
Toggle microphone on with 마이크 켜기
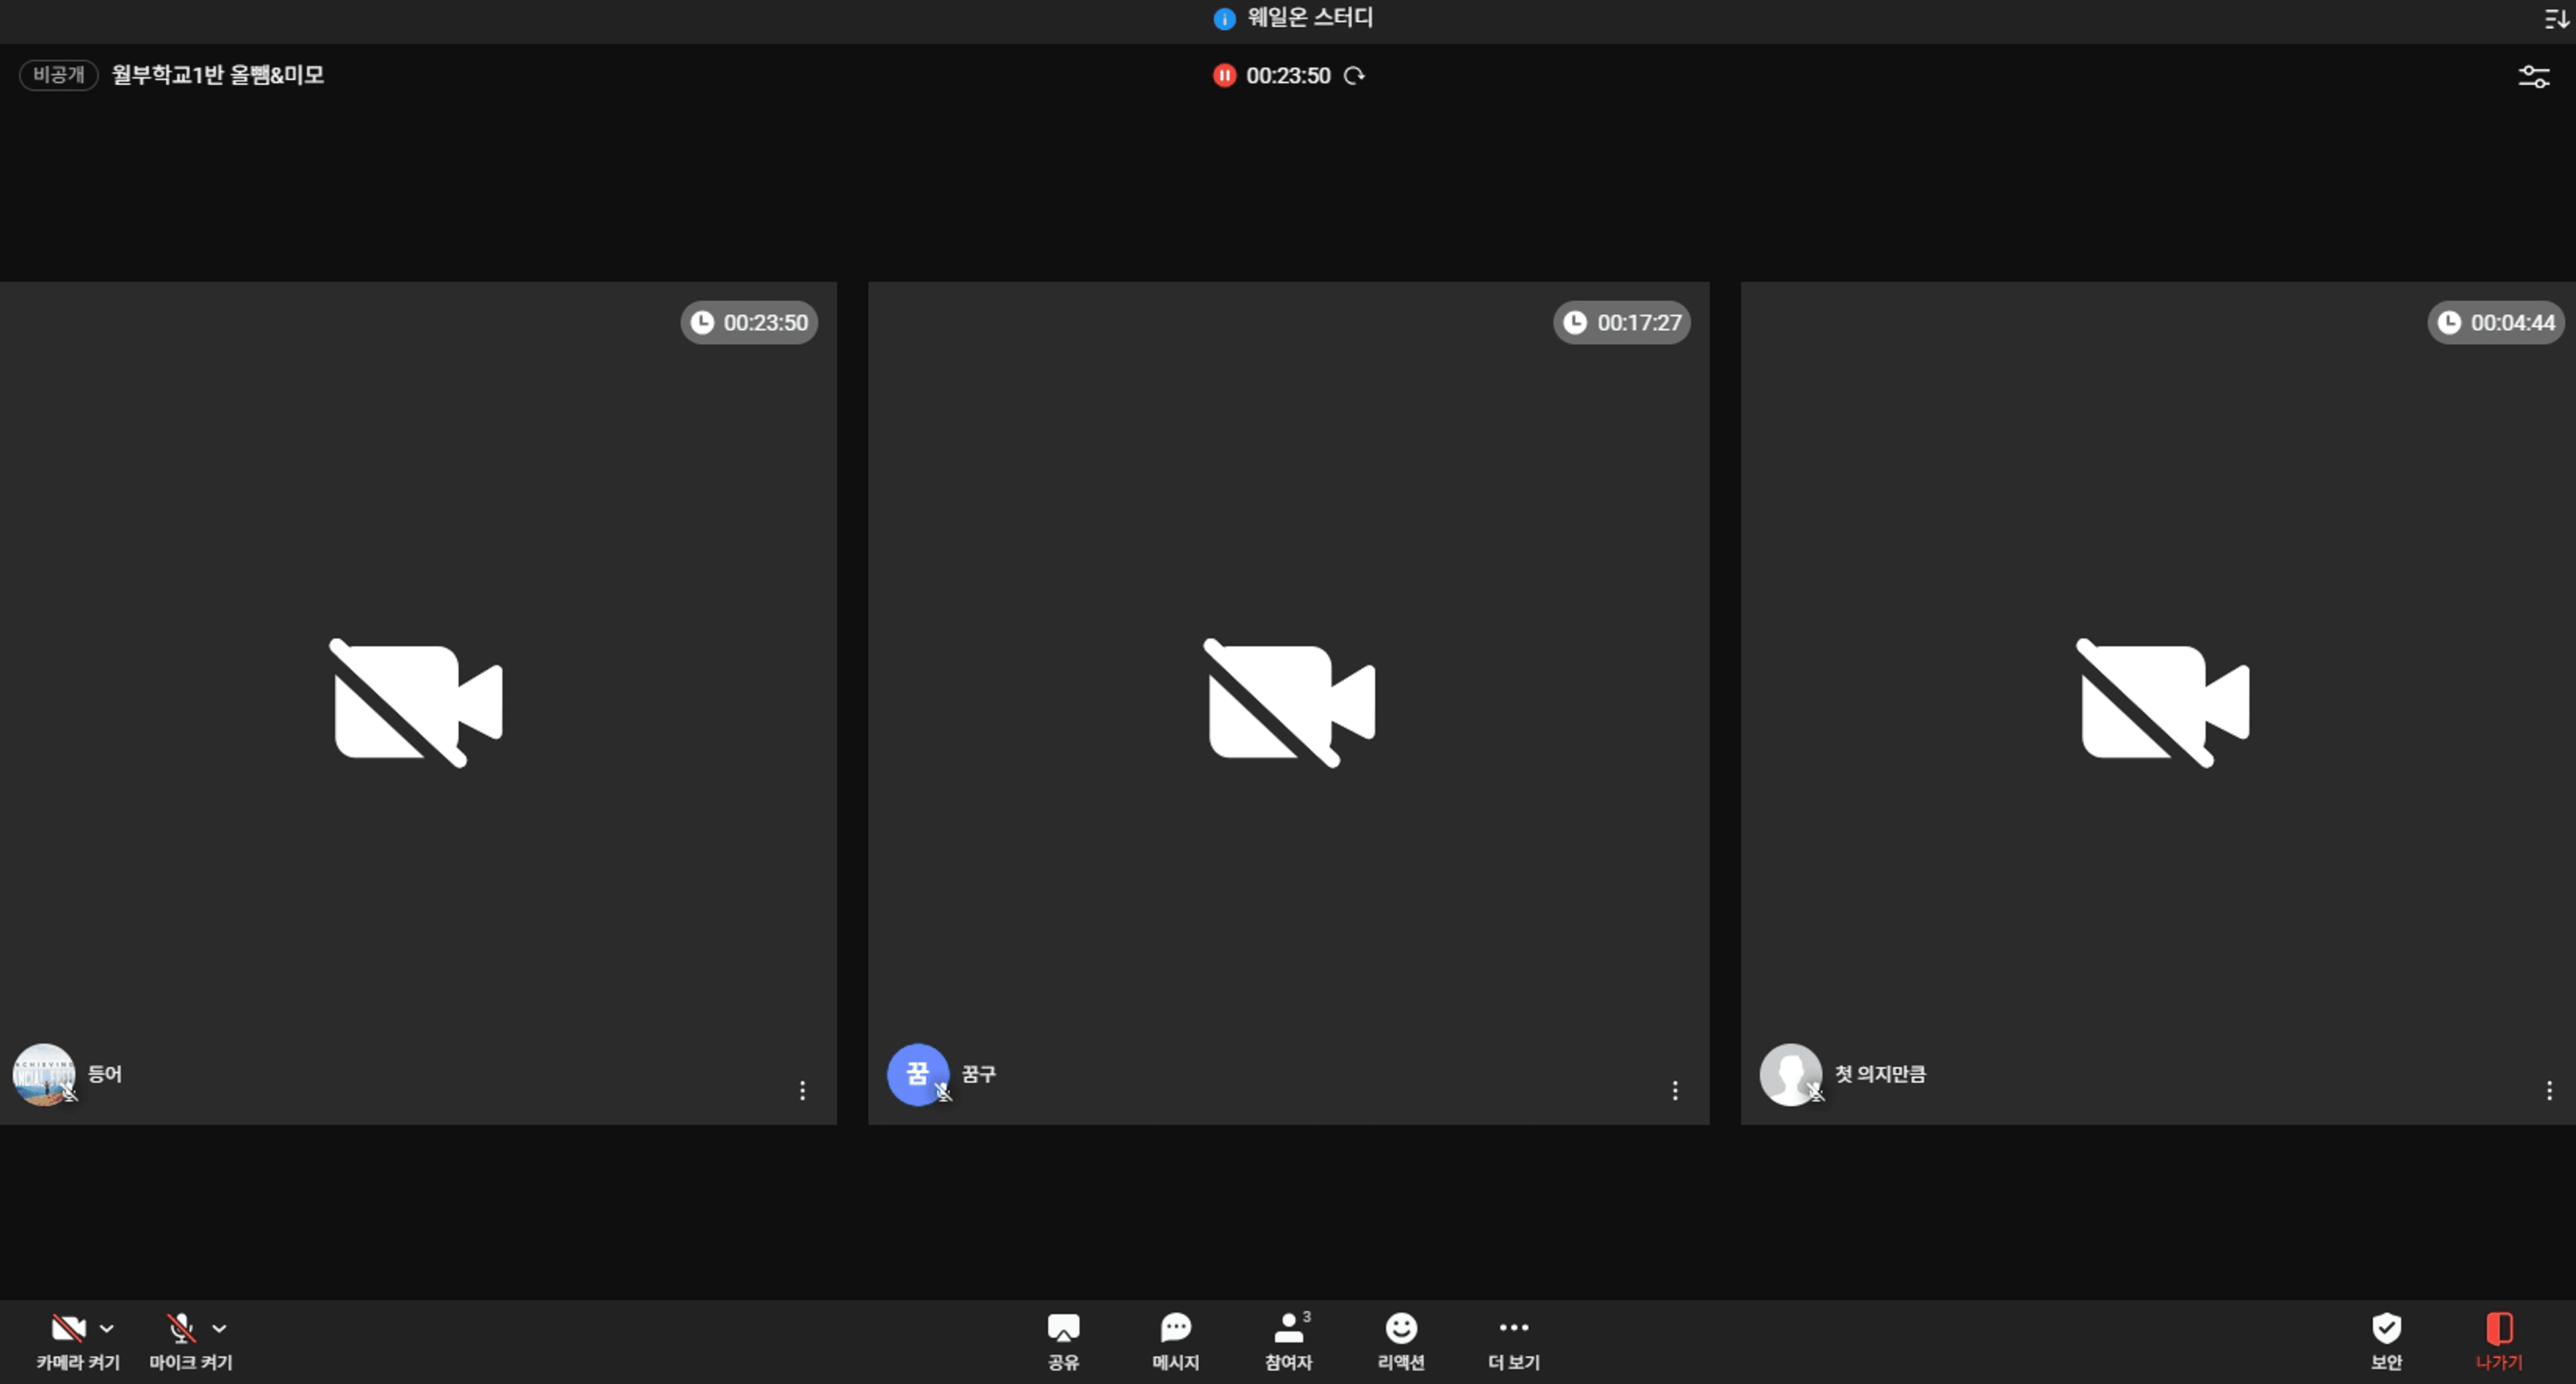[181, 1328]
